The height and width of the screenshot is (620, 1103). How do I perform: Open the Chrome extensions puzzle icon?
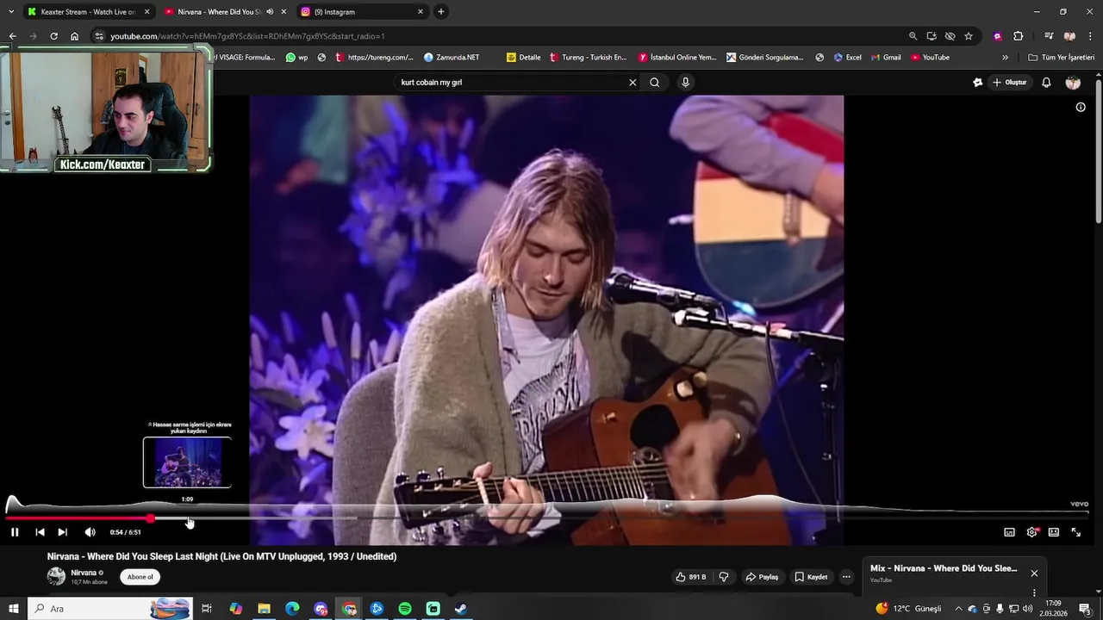click(1018, 36)
